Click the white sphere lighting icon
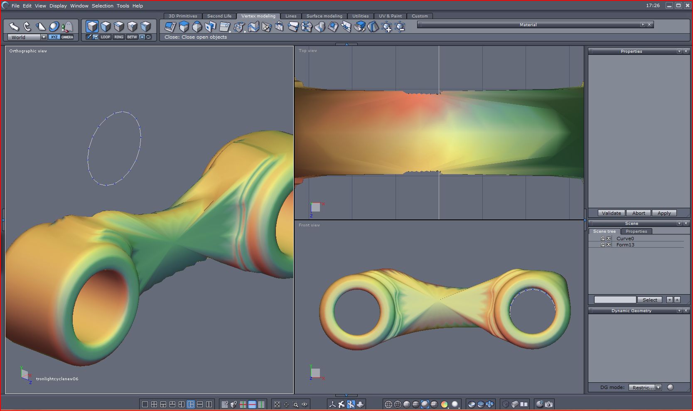This screenshot has width=693, height=411. (x=455, y=404)
